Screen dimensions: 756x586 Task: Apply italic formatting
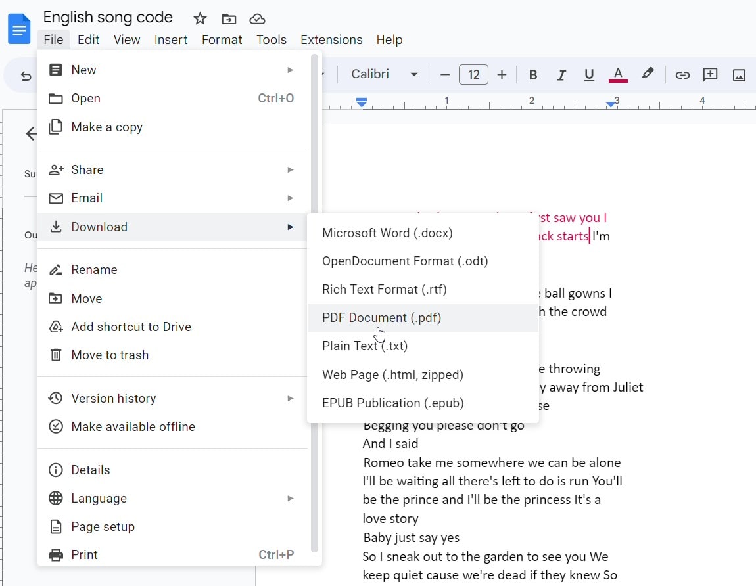[561, 74]
